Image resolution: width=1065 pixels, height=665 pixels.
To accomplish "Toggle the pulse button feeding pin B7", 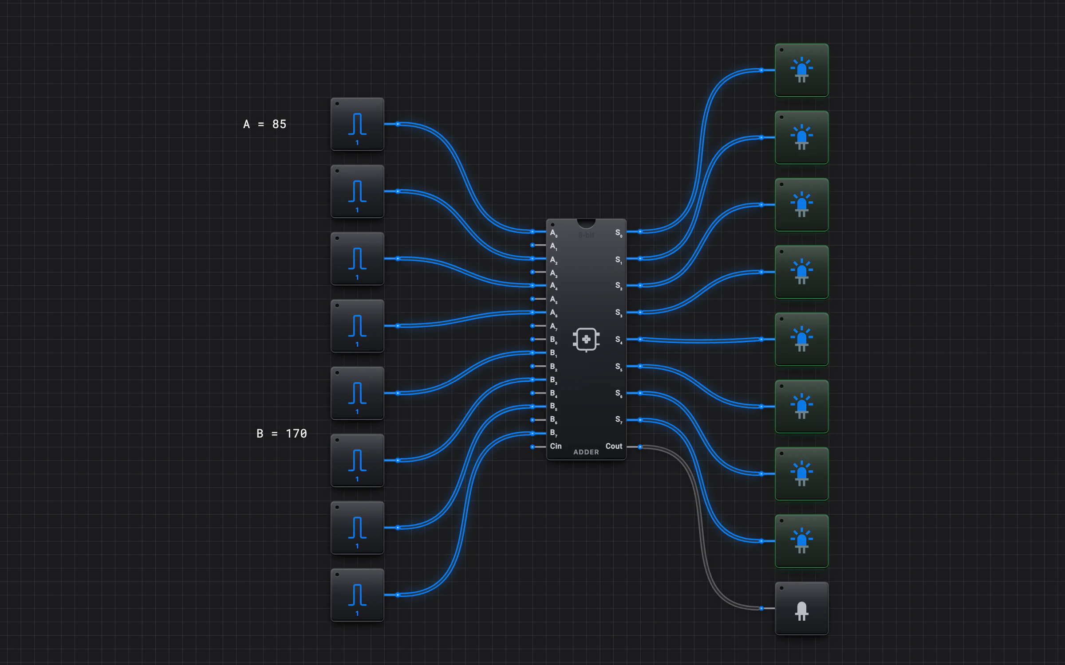I will pos(357,595).
